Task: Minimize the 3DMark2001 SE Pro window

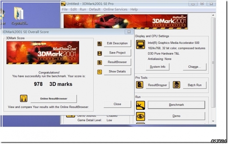Action: pos(193,4)
